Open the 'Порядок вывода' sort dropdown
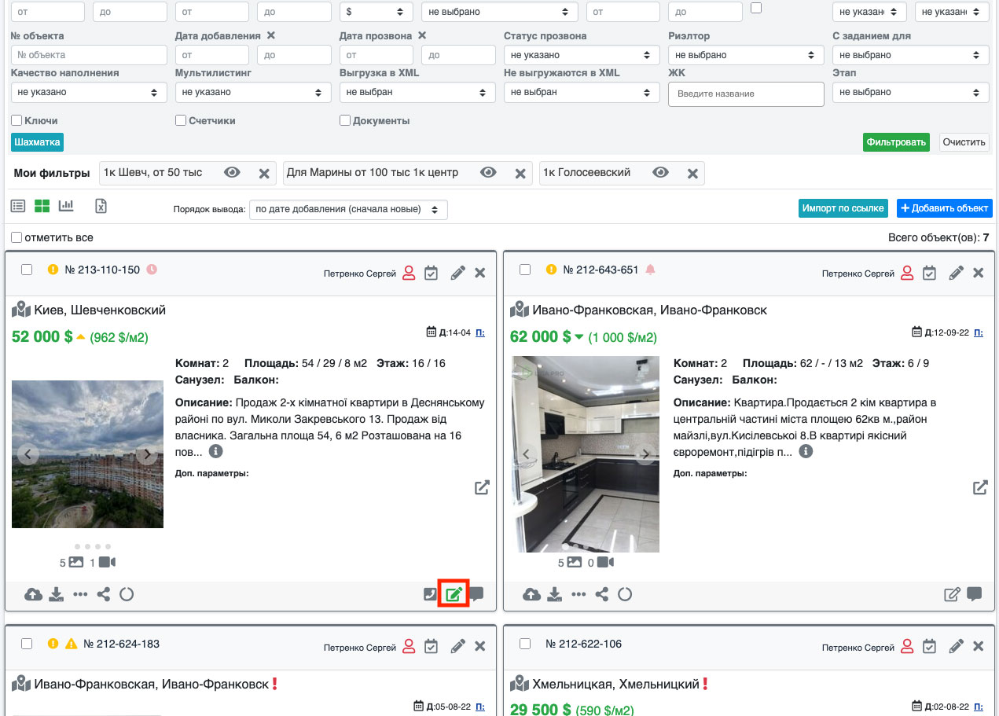The width and height of the screenshot is (999, 716). 348,210
